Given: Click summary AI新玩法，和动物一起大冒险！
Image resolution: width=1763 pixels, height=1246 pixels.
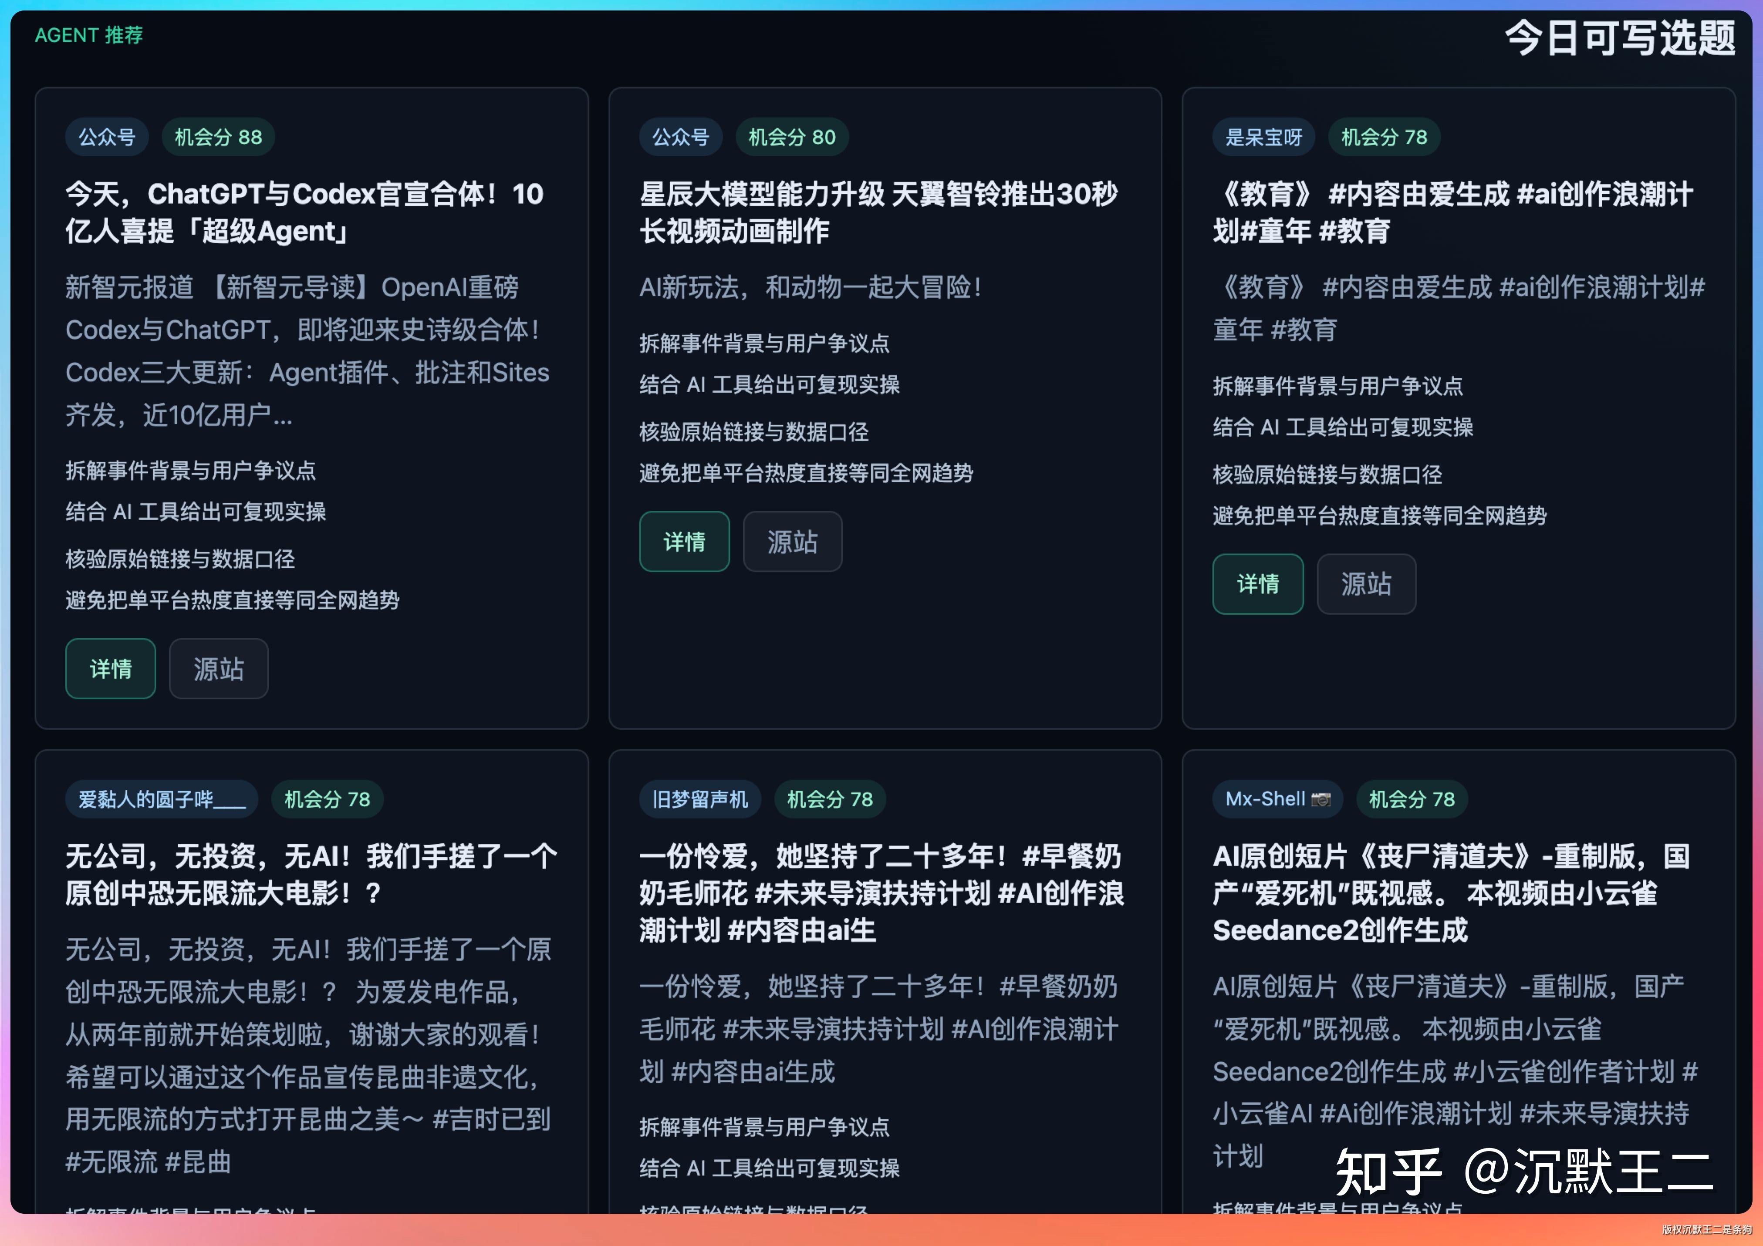Looking at the screenshot, I should tap(811, 287).
